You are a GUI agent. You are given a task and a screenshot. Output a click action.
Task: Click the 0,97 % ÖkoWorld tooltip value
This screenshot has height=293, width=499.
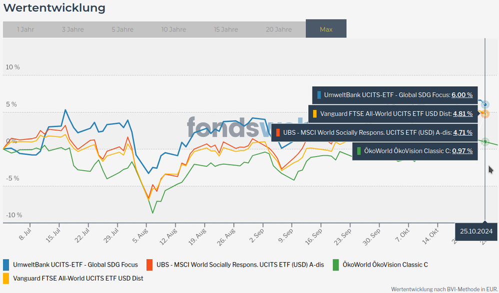pos(462,151)
